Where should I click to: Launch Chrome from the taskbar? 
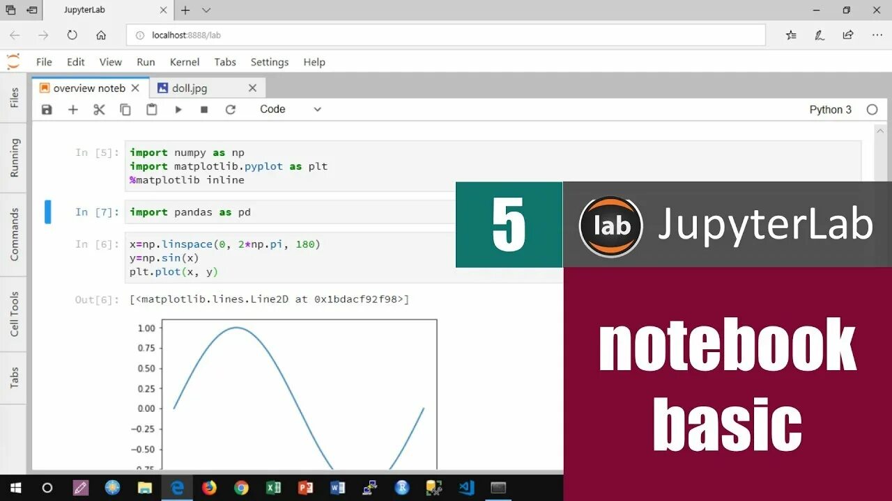pyautogui.click(x=241, y=488)
